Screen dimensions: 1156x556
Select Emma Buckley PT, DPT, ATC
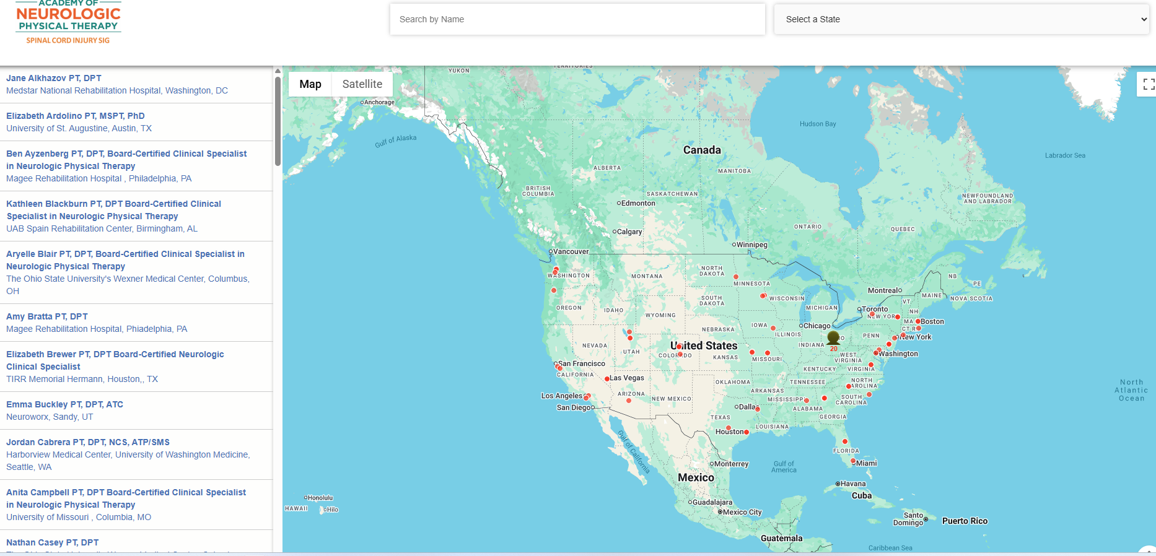[x=64, y=404]
